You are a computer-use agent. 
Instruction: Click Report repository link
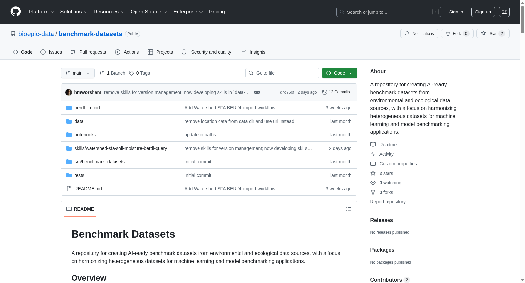point(388,202)
